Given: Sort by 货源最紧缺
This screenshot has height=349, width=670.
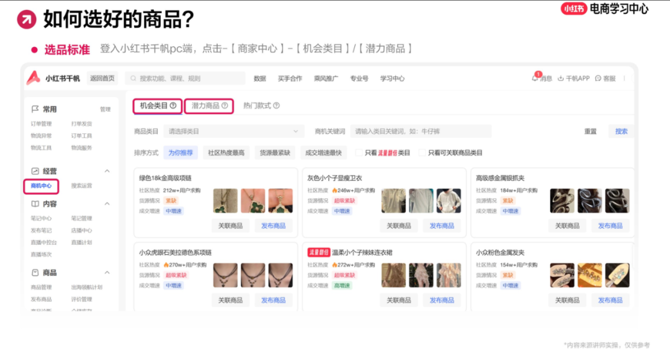Looking at the screenshot, I should click(x=275, y=152).
